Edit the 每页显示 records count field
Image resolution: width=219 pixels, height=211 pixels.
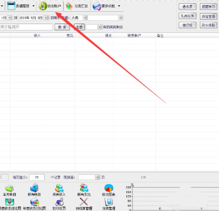[x=37, y=177]
